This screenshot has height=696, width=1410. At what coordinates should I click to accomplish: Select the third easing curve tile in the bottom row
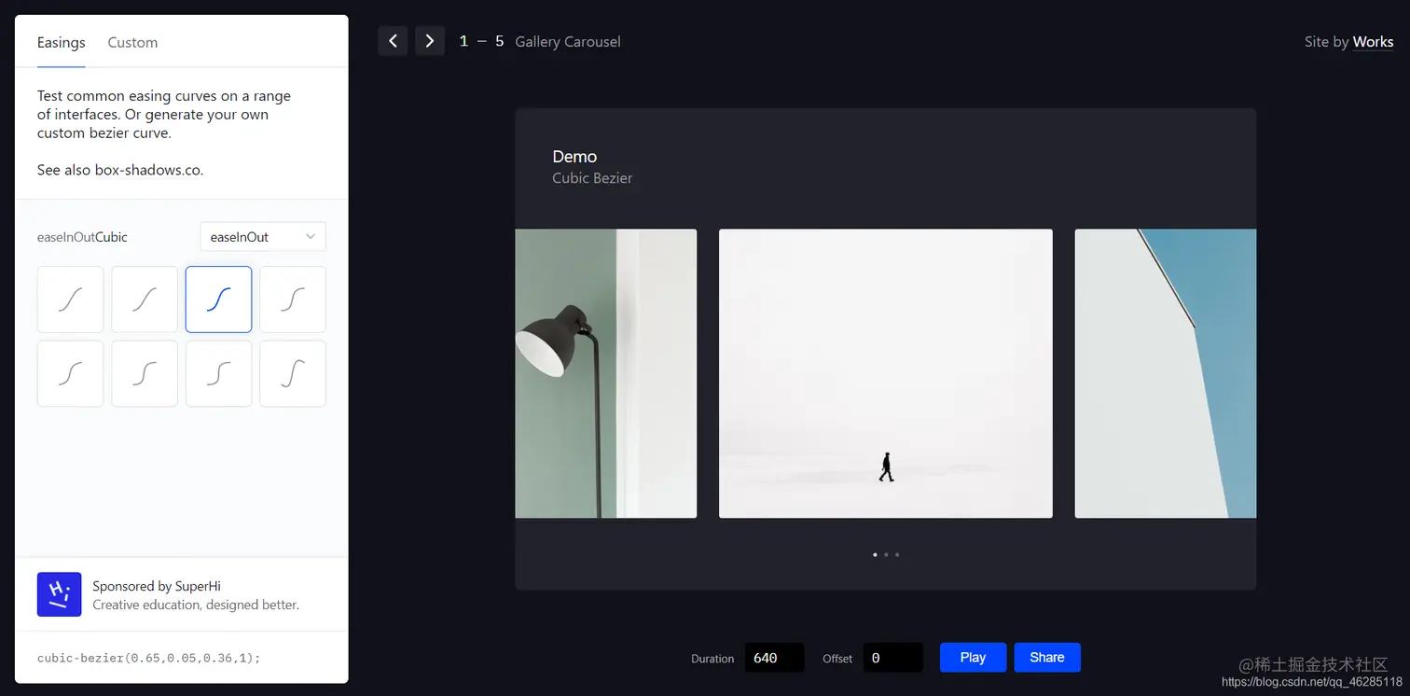218,373
